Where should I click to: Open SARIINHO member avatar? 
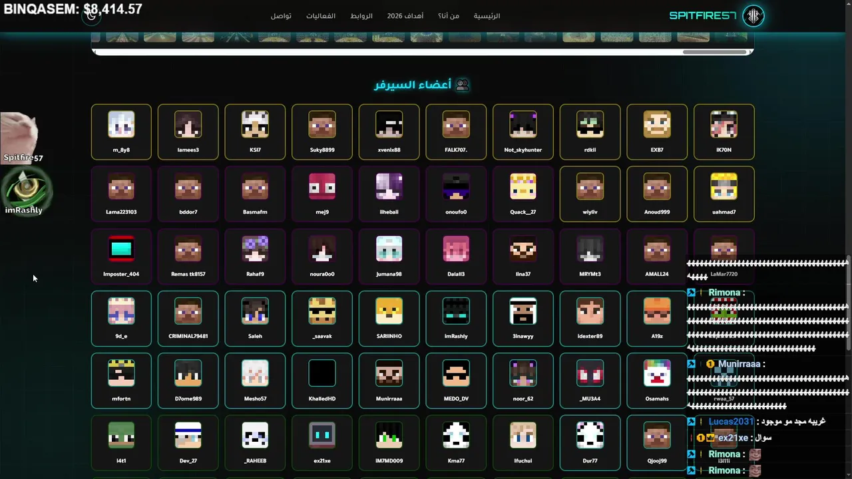point(389,311)
